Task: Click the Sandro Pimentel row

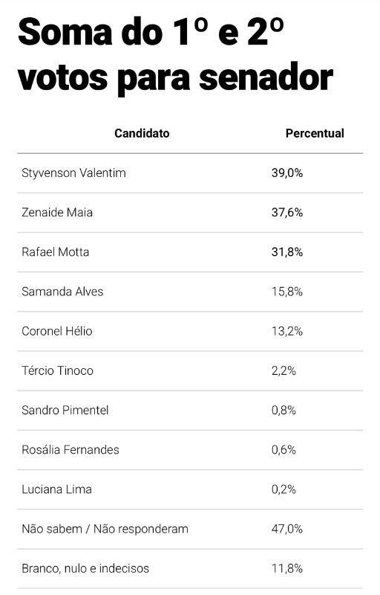Action: 190,411
